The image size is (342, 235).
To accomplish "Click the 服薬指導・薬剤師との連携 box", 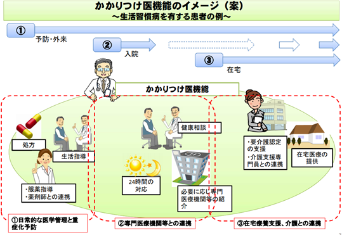I will (x=49, y=193).
